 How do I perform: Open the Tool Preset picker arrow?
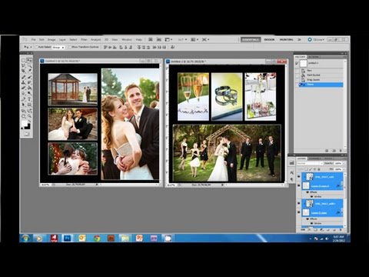pos(31,47)
